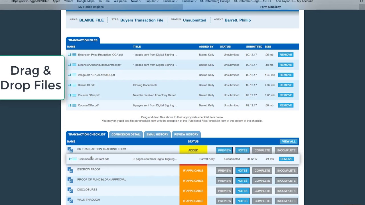Mark BR Transaction Tracking Form complete

[x=262, y=150]
